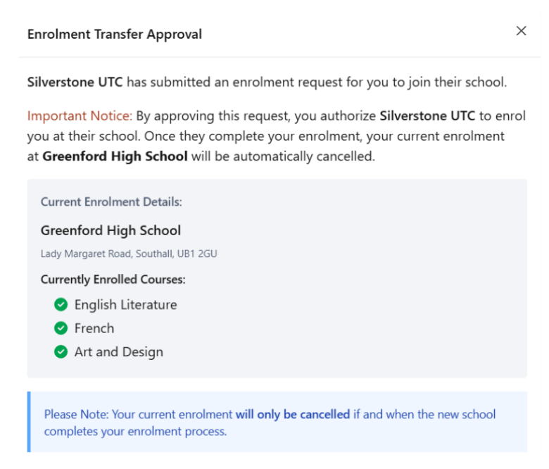Click the Art and Design checkmark icon

[61, 351]
